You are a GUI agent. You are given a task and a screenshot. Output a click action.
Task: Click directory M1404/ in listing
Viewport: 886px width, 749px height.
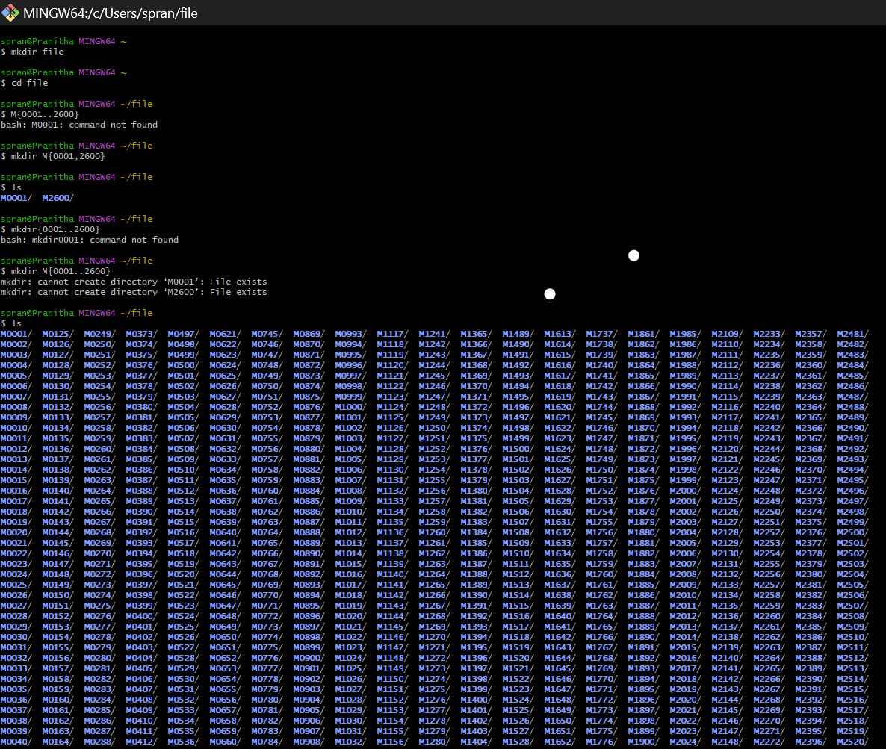476,741
